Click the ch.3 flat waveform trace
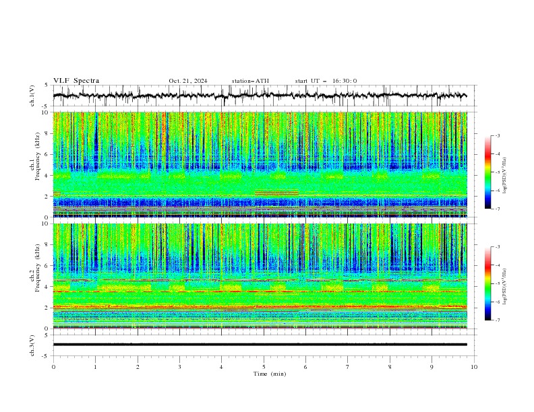The image size is (534, 412). [x=260, y=345]
